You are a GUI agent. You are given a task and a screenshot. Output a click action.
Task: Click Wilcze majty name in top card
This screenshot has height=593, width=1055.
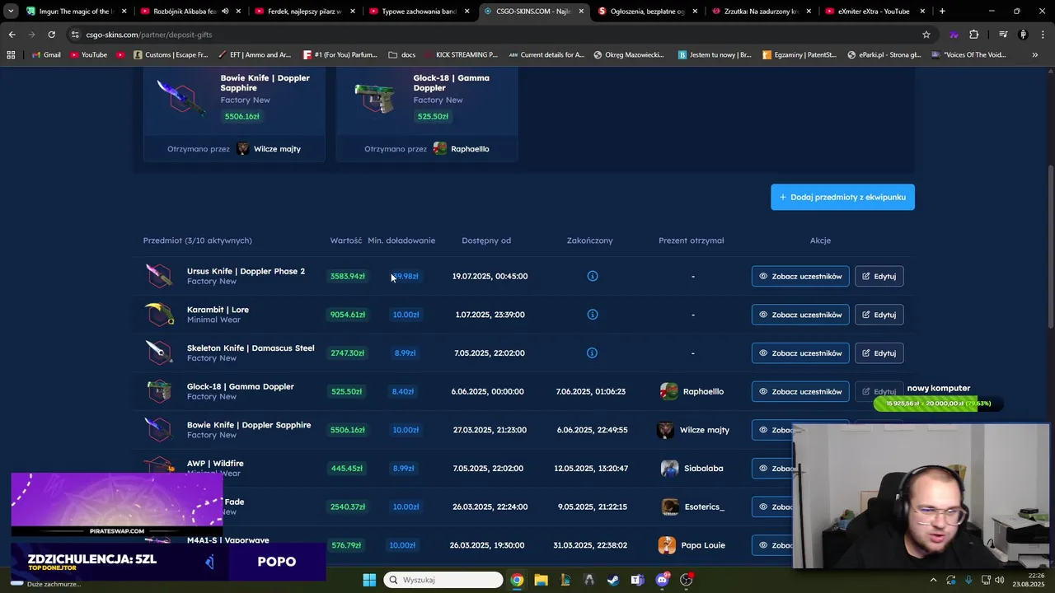point(277,149)
